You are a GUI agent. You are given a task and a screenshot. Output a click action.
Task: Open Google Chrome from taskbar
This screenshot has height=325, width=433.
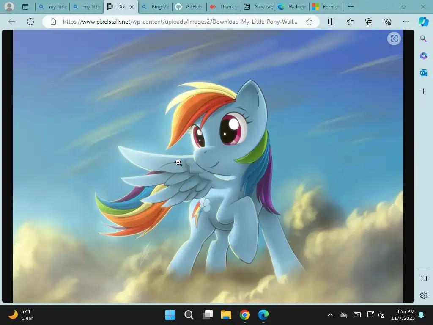point(245,315)
